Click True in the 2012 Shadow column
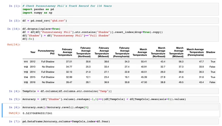 coord(213,62)
